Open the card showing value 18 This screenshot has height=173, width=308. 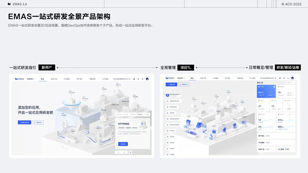[286, 91]
